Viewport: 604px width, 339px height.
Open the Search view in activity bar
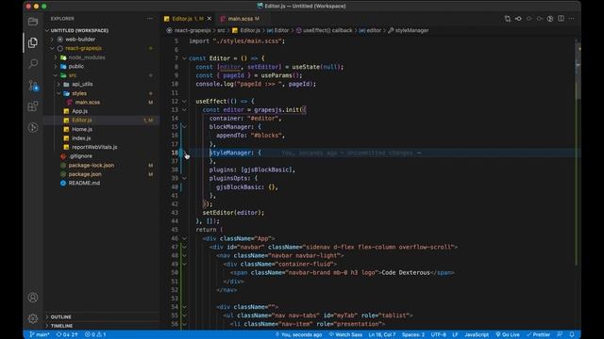[x=33, y=63]
